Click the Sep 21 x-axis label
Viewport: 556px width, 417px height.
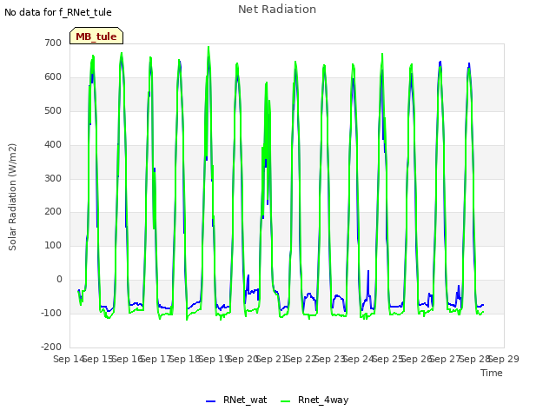click(272, 359)
